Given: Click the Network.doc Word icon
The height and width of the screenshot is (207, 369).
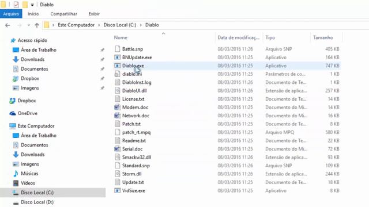Looking at the screenshot, I should [x=117, y=116].
